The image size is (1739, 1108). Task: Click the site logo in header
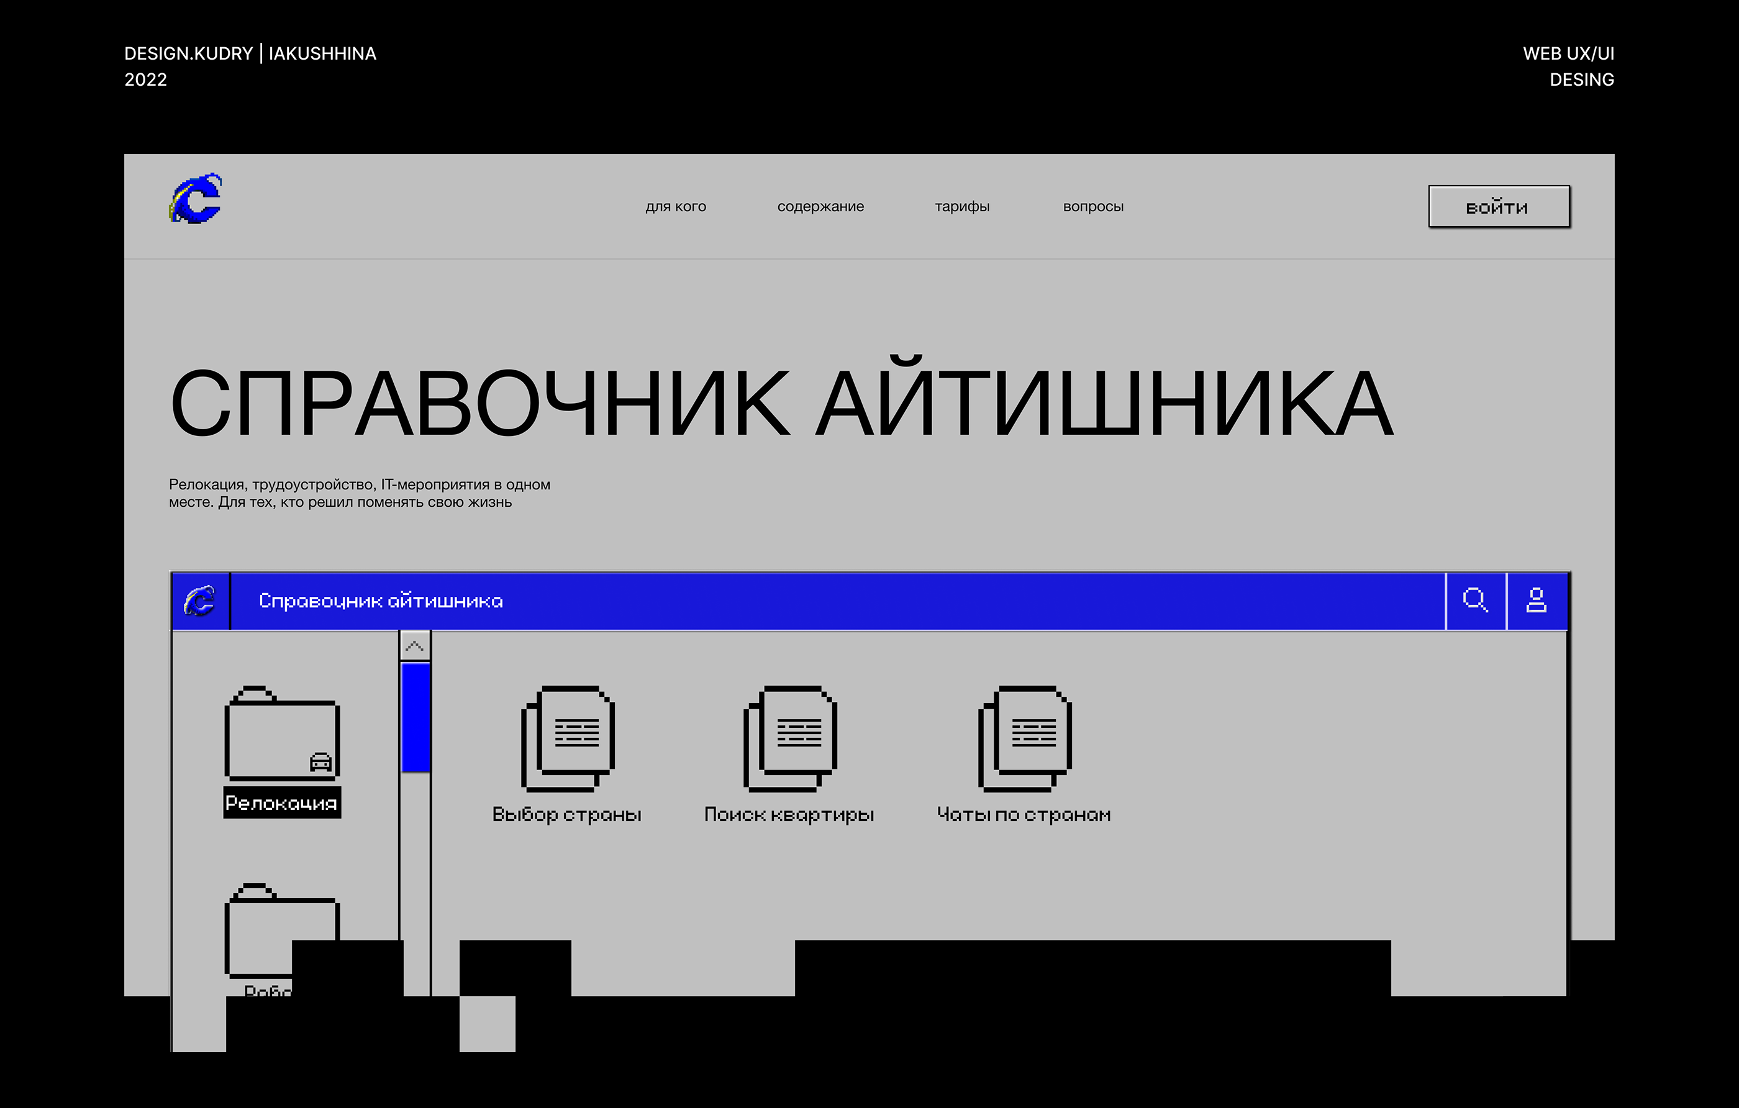pyautogui.click(x=196, y=199)
